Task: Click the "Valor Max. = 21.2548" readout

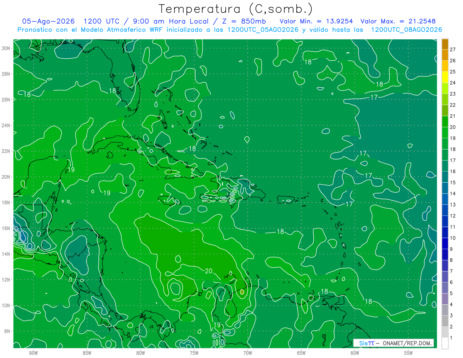Action: point(398,21)
